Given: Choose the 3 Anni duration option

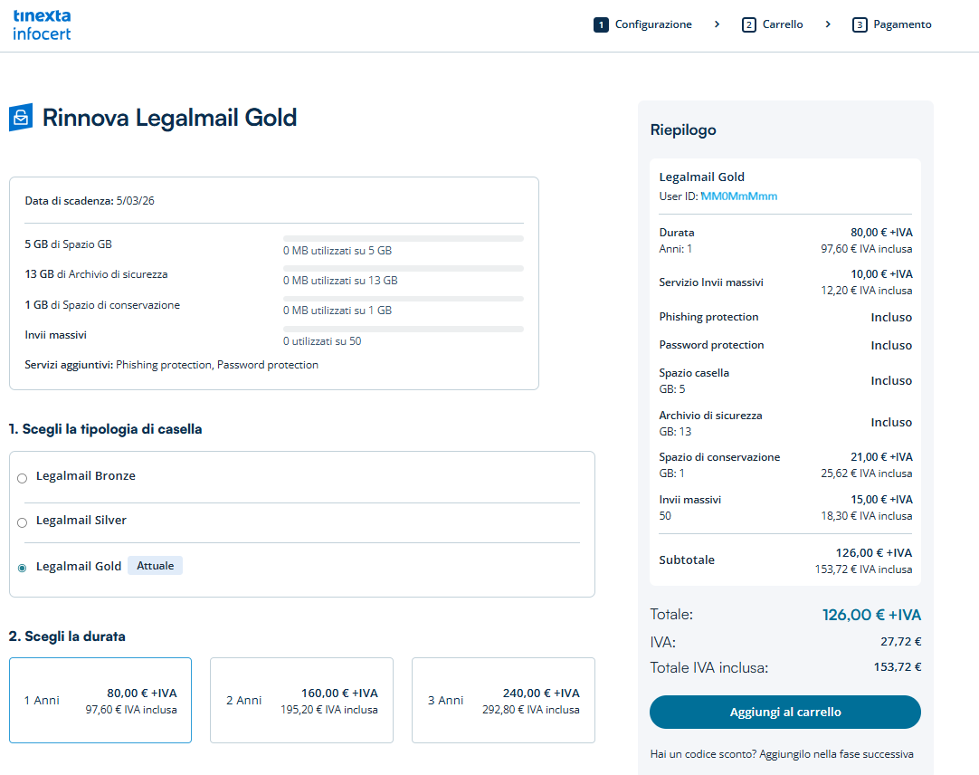Looking at the screenshot, I should coord(503,700).
